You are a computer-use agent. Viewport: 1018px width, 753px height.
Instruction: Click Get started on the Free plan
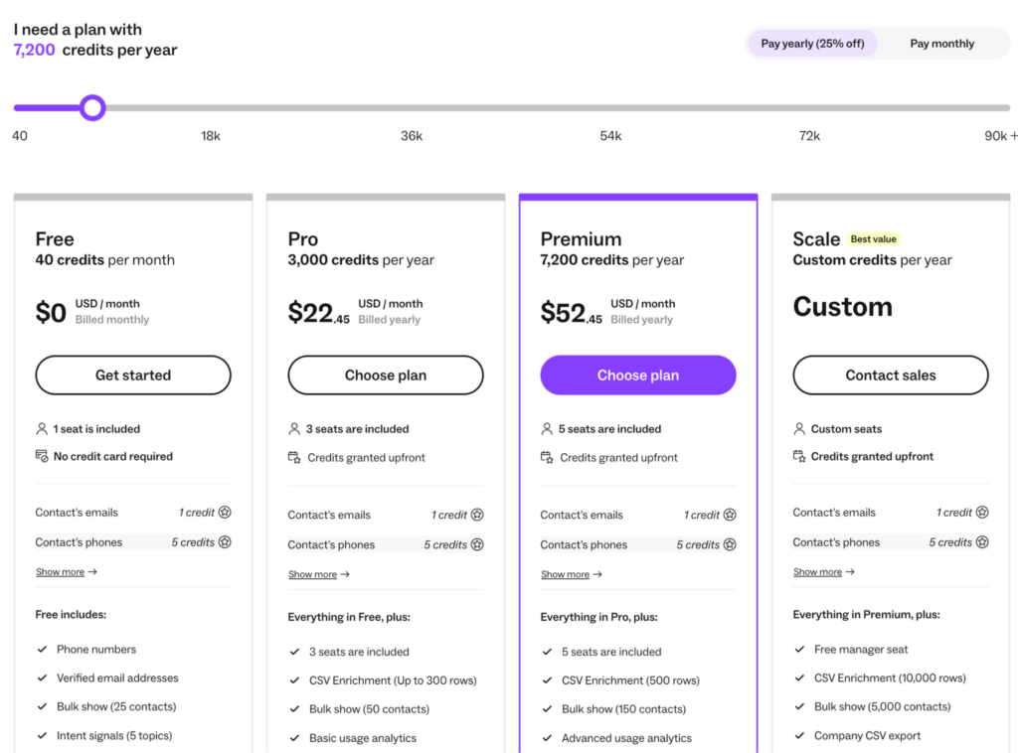tap(132, 375)
